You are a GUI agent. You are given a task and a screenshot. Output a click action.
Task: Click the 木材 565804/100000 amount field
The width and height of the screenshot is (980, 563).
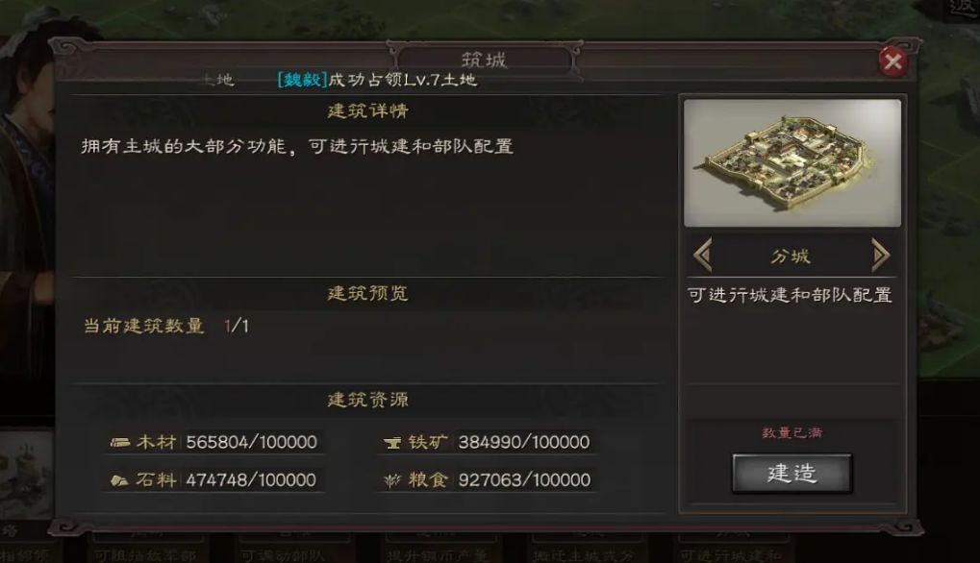pyautogui.click(x=251, y=442)
